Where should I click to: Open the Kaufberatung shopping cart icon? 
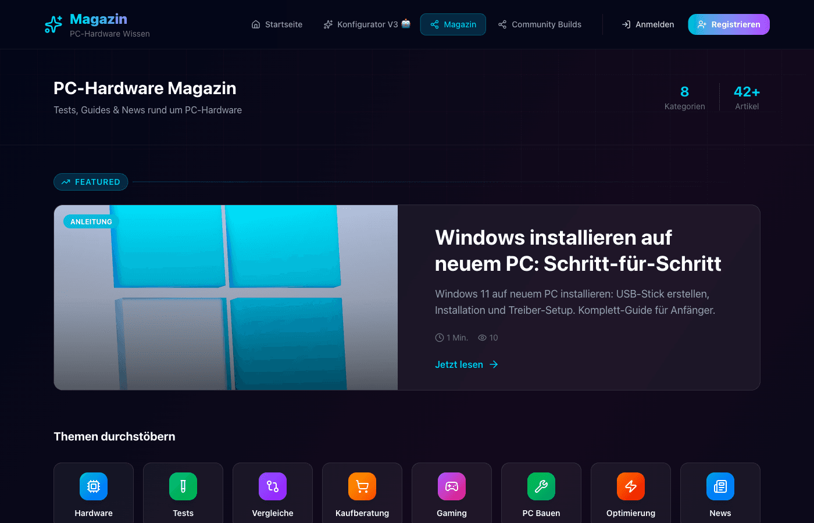pos(362,486)
